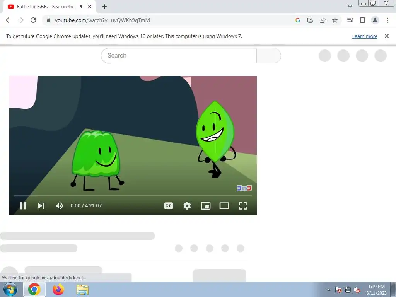Open the tab search dropdown arrow
Image resolution: width=396 pixels, height=297 pixels.
tap(350, 7)
